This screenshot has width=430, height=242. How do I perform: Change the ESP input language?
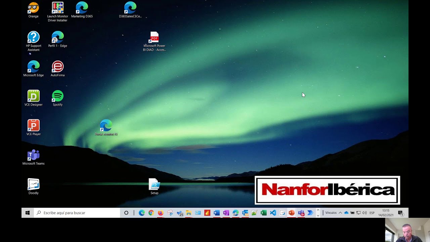click(x=372, y=213)
